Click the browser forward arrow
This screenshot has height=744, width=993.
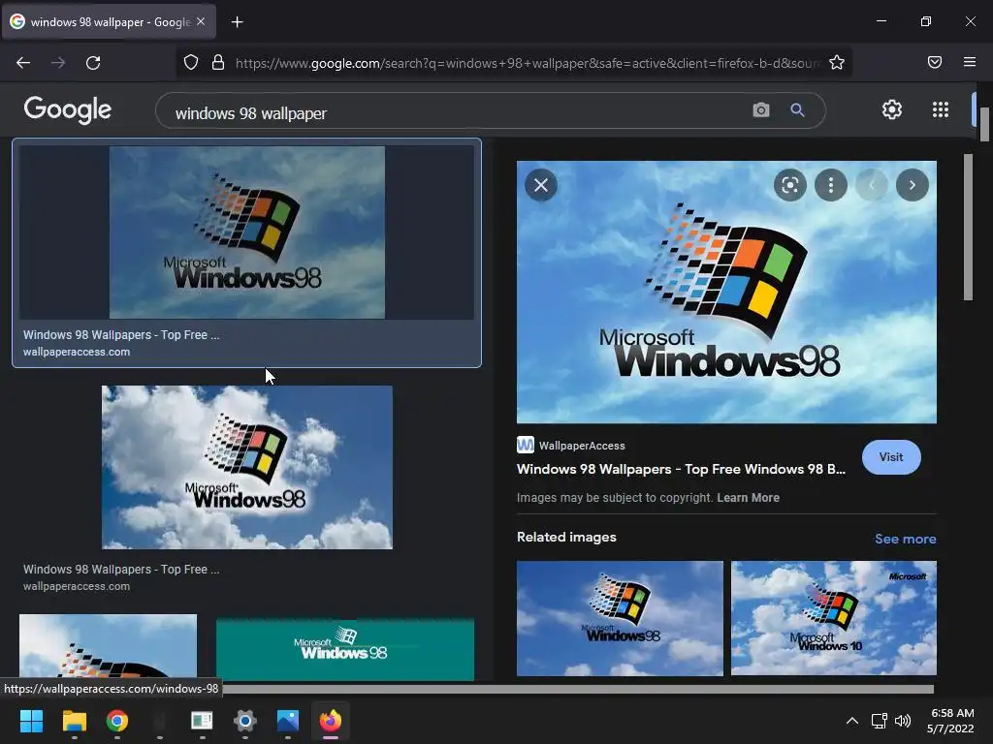(58, 63)
